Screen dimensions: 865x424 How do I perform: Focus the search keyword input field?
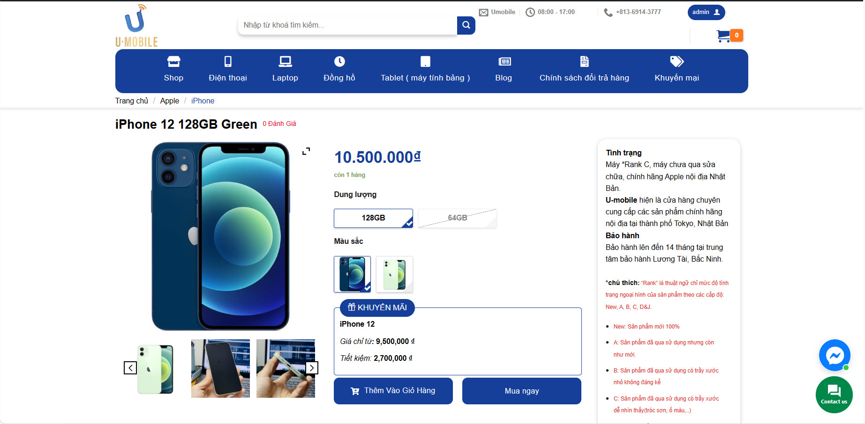(x=347, y=25)
